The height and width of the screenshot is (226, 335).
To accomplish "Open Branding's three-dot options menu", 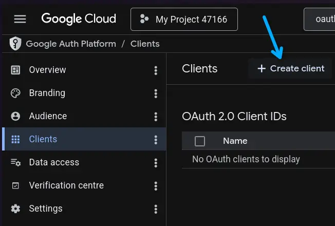I will pos(156,93).
